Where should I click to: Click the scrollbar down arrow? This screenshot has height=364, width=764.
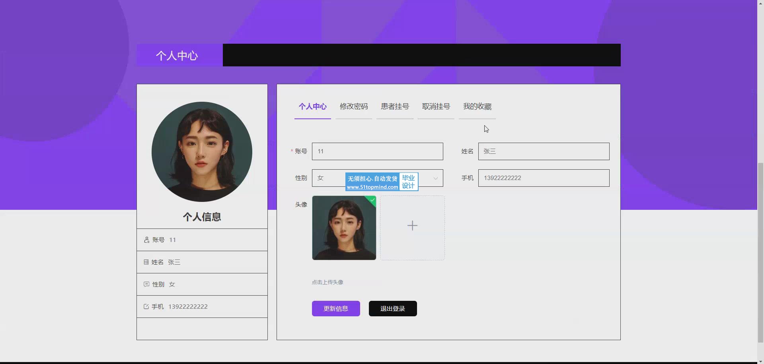pyautogui.click(x=760, y=361)
